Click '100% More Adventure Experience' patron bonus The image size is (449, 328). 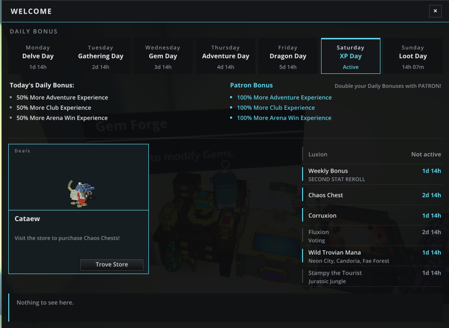point(284,98)
